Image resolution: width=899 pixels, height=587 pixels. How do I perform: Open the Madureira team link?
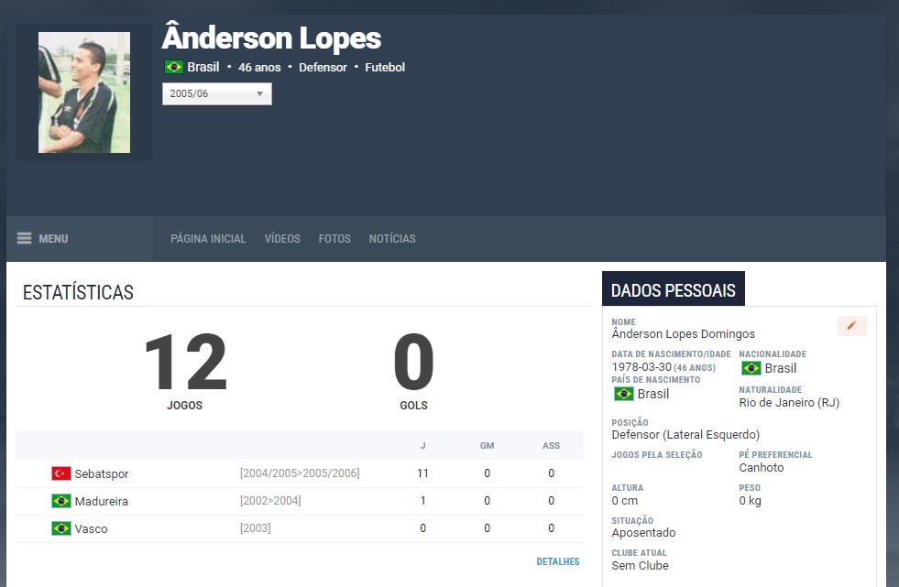point(102,501)
